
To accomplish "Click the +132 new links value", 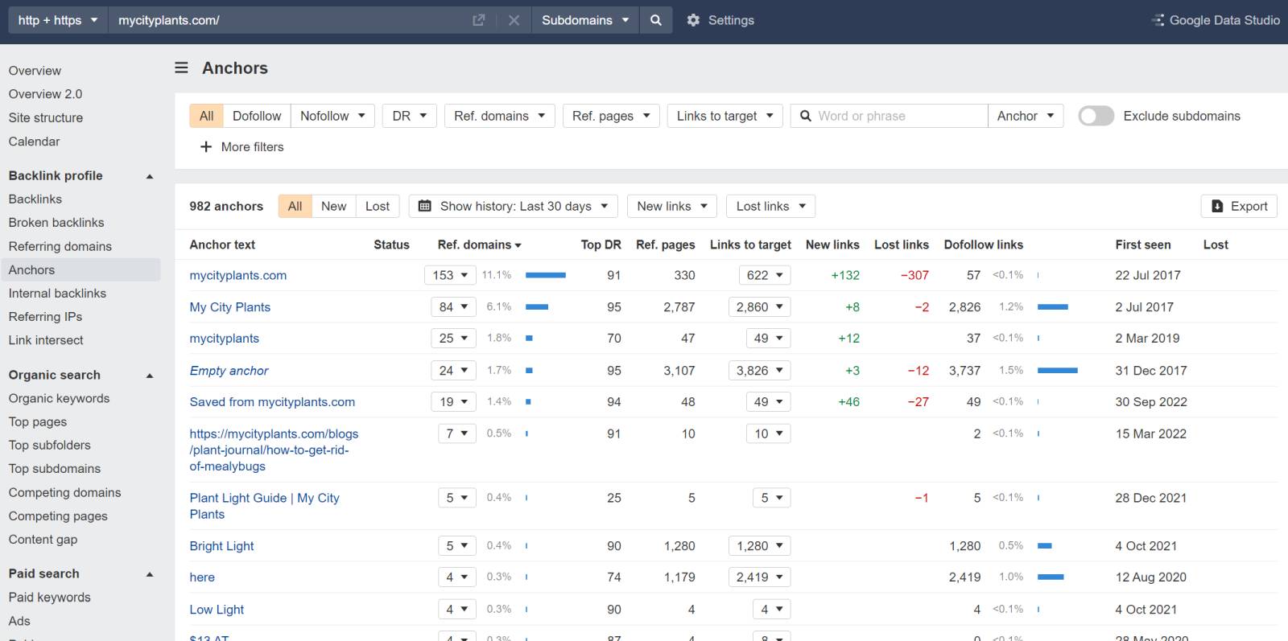I will [845, 275].
